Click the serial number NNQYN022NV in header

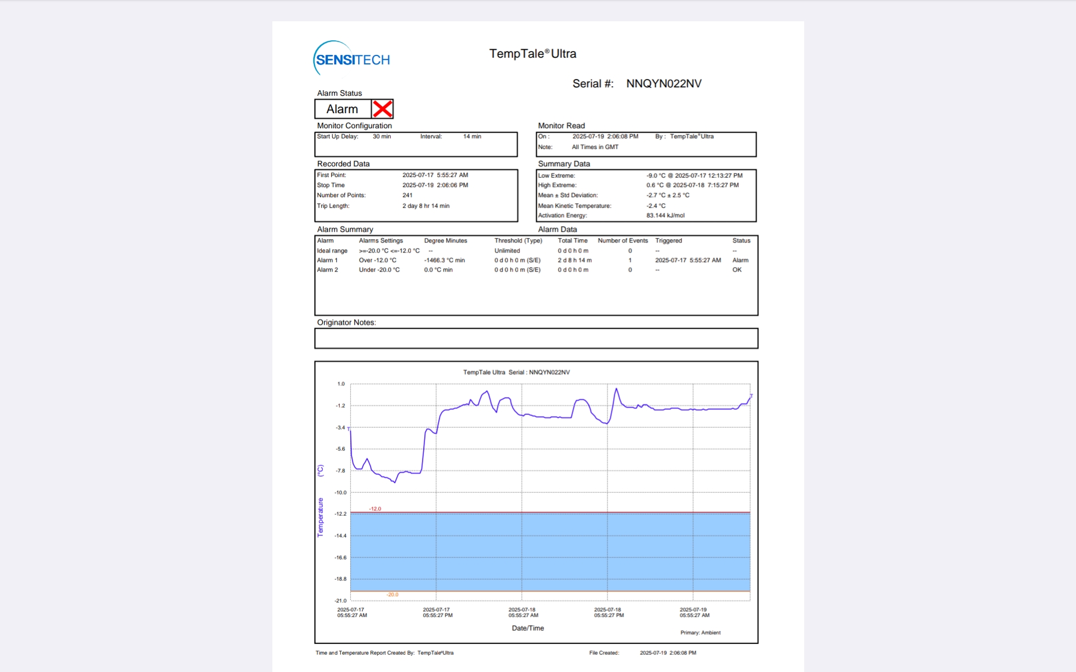664,83
